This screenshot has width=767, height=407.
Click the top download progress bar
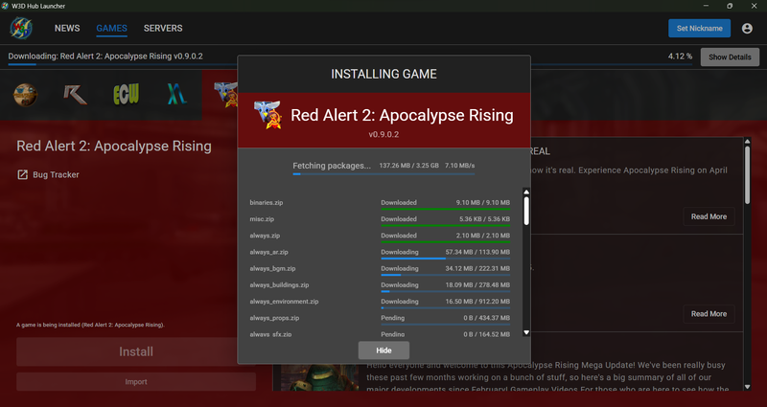coord(350,64)
